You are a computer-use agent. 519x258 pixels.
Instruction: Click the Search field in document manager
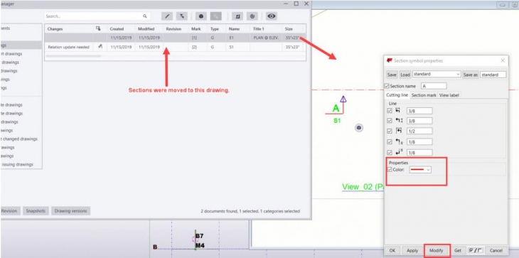pos(97,16)
